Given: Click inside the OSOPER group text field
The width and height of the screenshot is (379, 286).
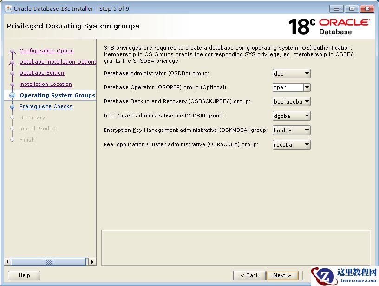Looking at the screenshot, I should click(x=288, y=87).
